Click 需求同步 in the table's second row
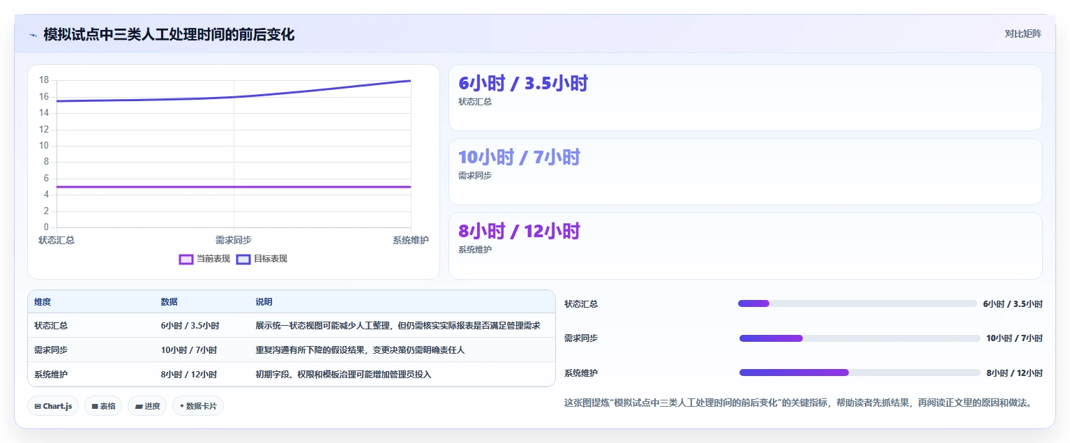Image resolution: width=1070 pixels, height=443 pixels. coord(51,350)
